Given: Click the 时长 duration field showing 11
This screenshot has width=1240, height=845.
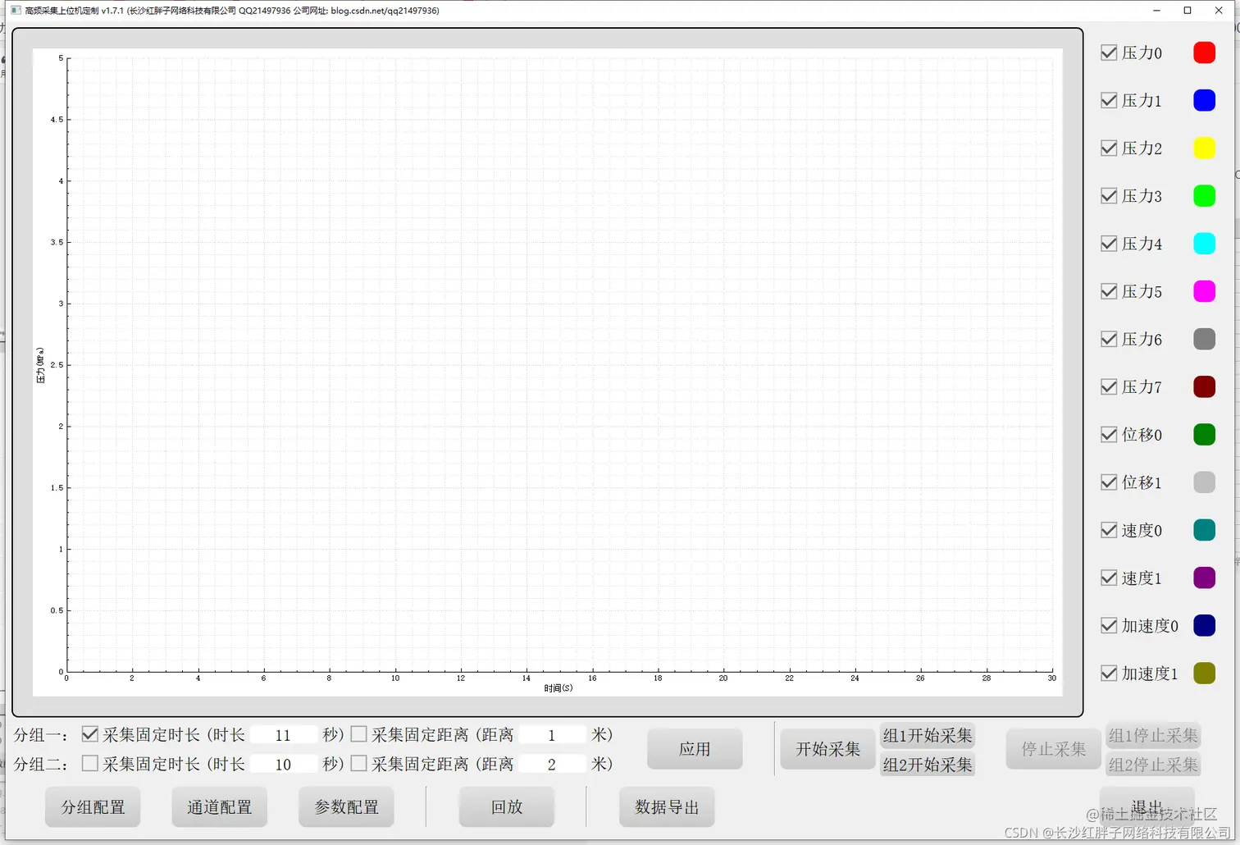Looking at the screenshot, I should coord(284,734).
